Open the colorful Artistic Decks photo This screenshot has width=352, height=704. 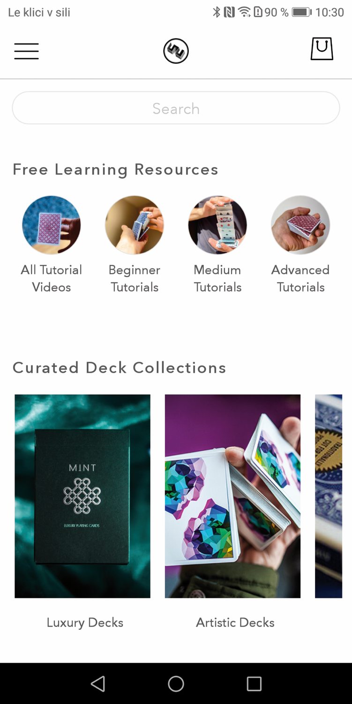(232, 496)
